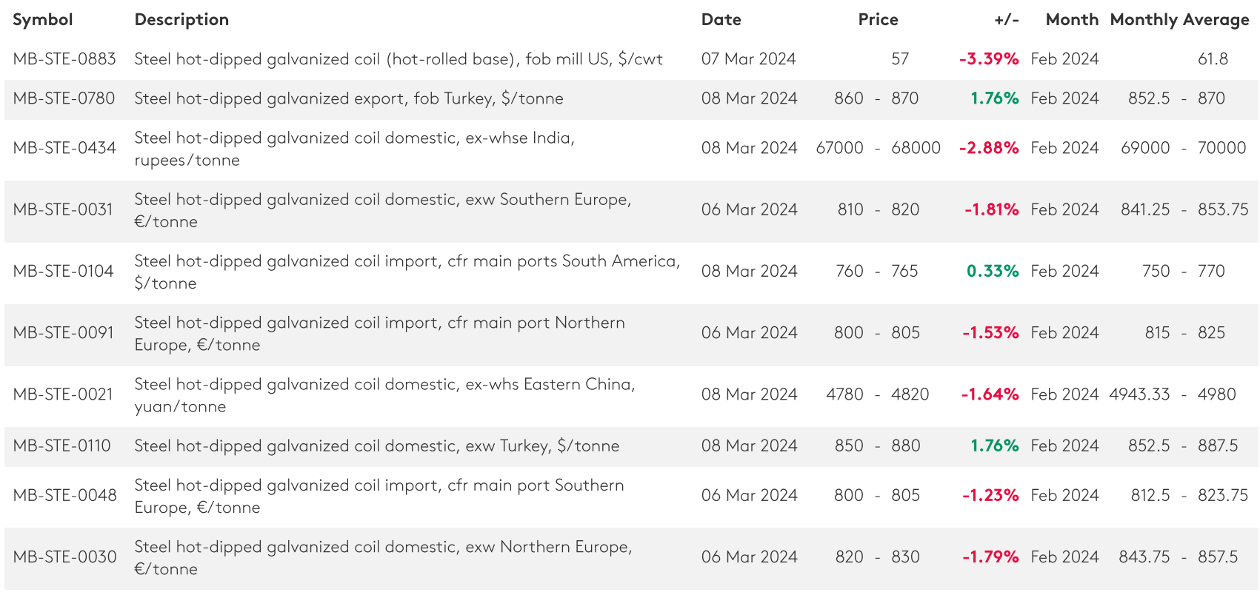This screenshot has height=592, width=1260.
Task: Select the MB-STE-0110 symbol
Action: click(61, 445)
